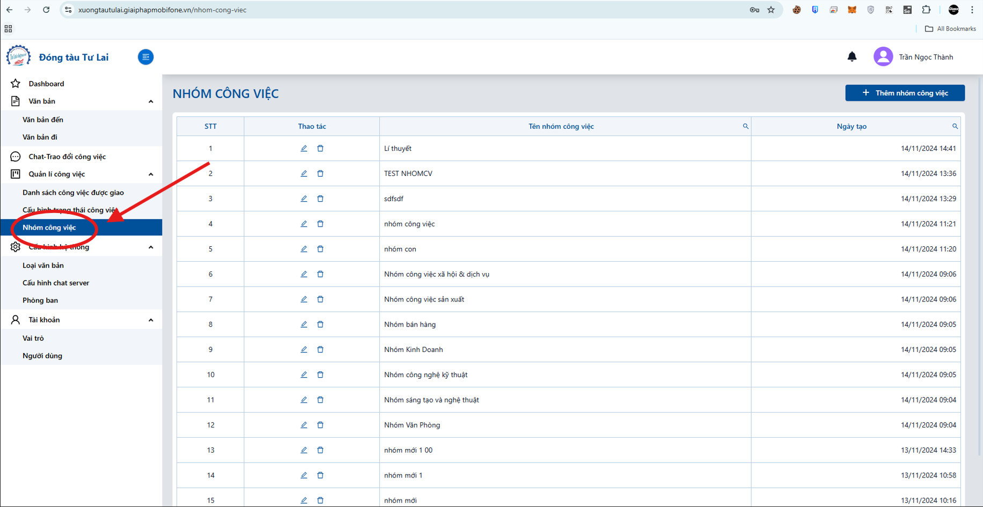
Task: Open Người dùng page
Action: click(x=42, y=356)
